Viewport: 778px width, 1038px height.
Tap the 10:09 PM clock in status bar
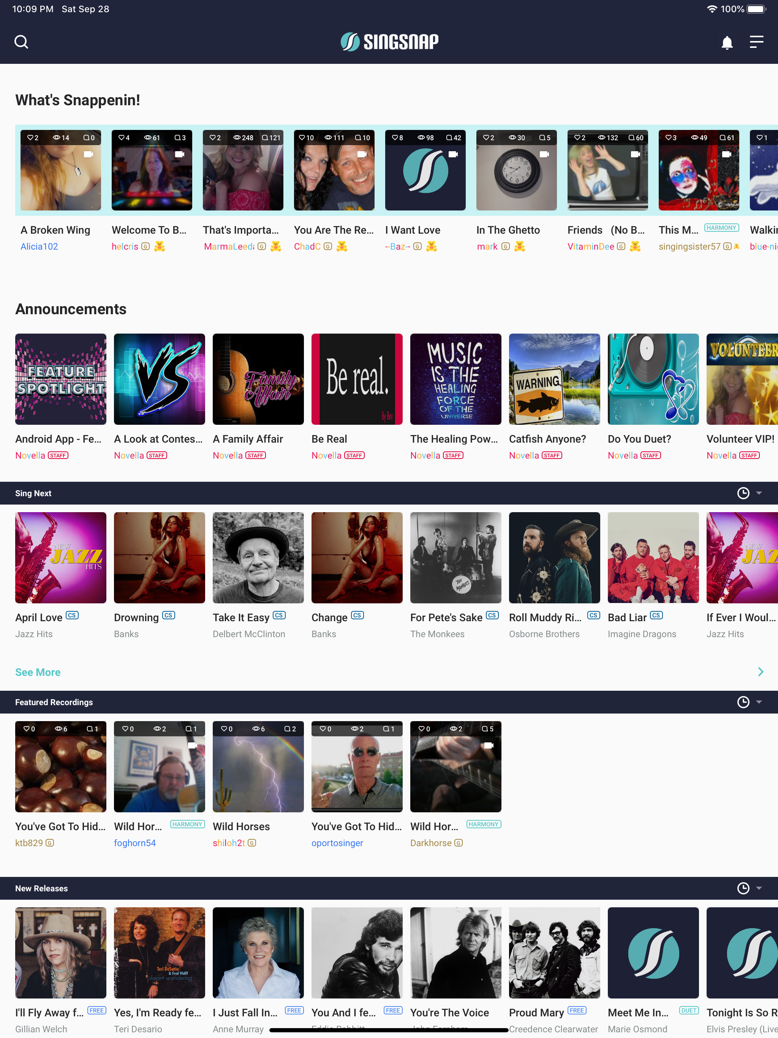[32, 9]
